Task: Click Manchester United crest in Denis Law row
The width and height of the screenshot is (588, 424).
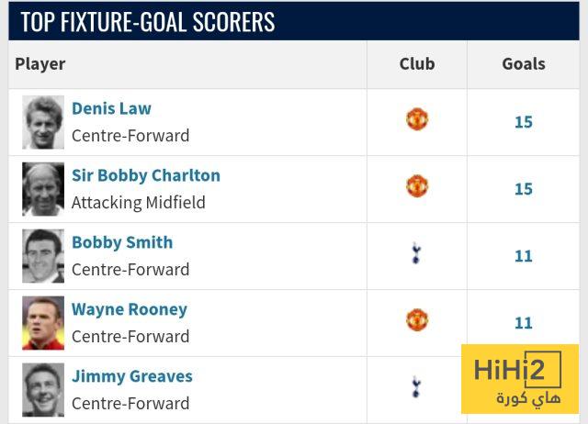Action: [x=417, y=119]
